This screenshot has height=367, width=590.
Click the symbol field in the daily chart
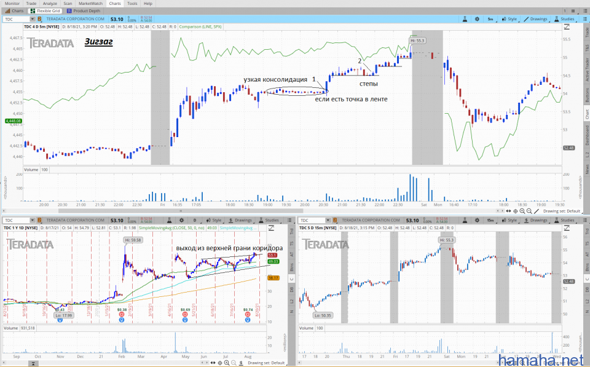click(x=17, y=220)
